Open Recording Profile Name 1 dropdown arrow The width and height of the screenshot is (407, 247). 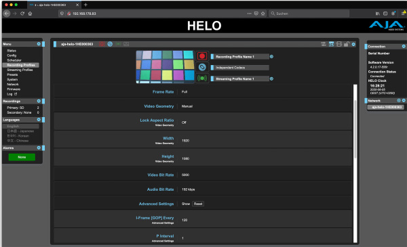[271, 56]
